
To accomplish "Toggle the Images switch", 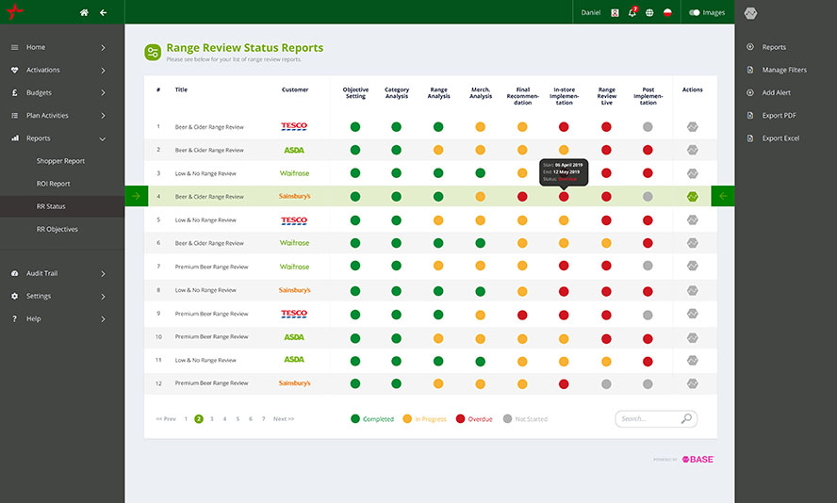I will coord(695,12).
